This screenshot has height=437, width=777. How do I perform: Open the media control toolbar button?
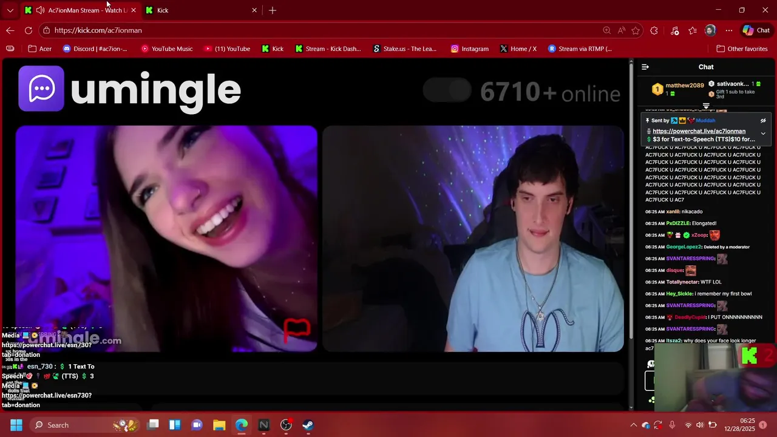674,30
